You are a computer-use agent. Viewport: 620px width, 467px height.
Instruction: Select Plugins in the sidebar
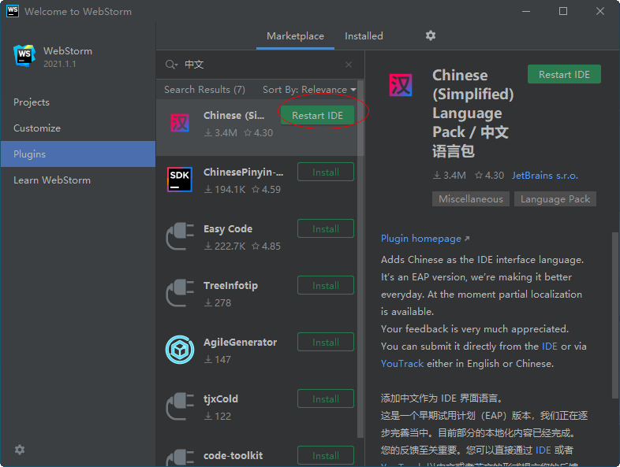[x=78, y=154]
